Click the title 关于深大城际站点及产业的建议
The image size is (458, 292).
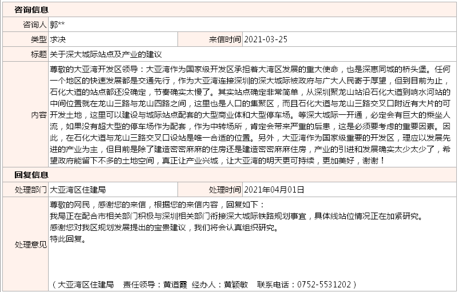[x=106, y=55]
